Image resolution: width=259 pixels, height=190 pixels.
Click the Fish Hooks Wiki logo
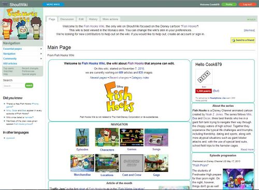coord(22,24)
